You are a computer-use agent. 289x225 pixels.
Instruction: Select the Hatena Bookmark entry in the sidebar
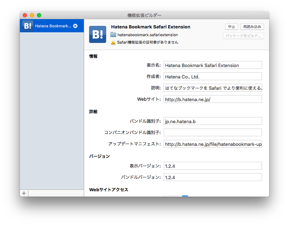click(x=51, y=26)
